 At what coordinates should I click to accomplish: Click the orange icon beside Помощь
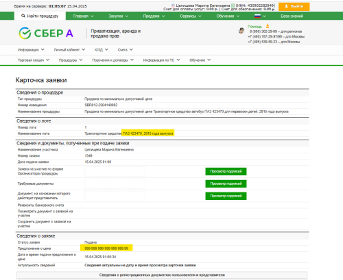tap(268, 26)
